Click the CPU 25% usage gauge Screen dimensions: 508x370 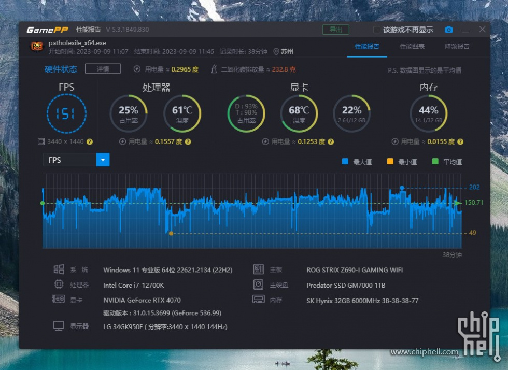pyautogui.click(x=129, y=113)
